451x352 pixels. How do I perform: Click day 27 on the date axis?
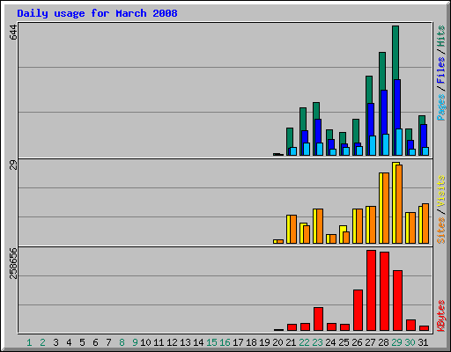click(370, 342)
